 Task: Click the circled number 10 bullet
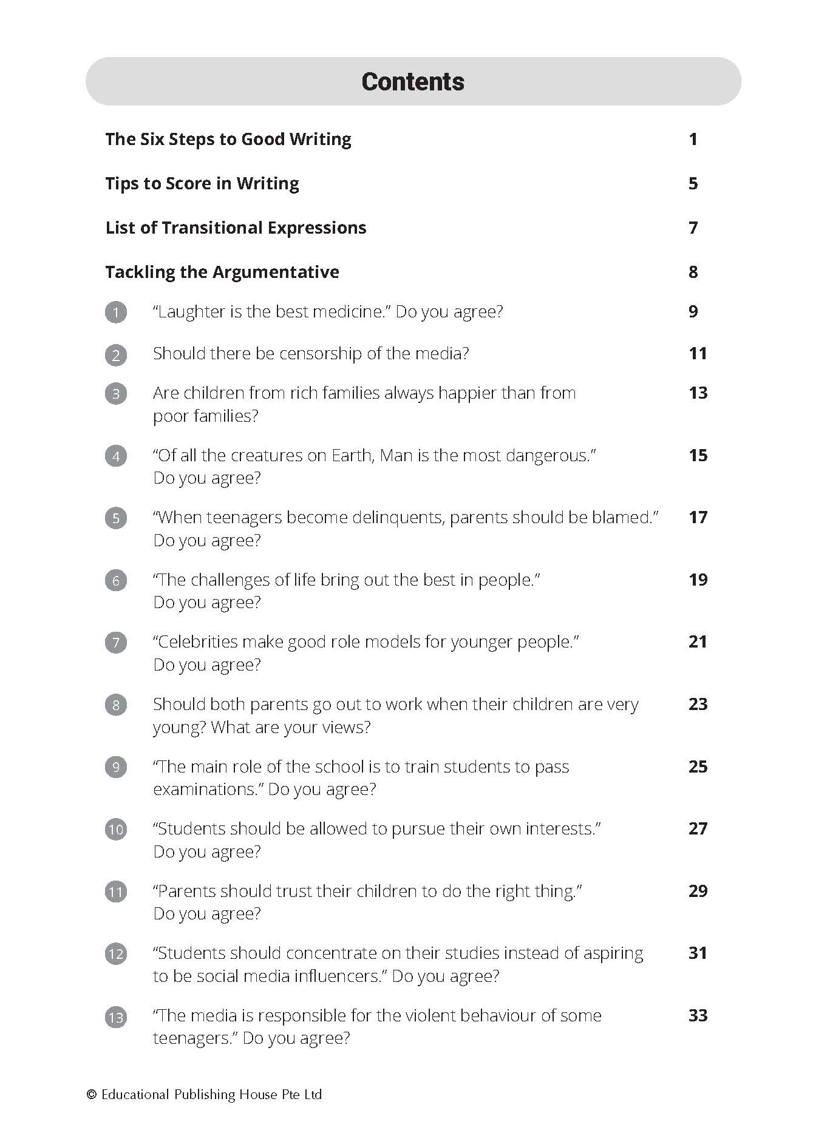pyautogui.click(x=116, y=830)
